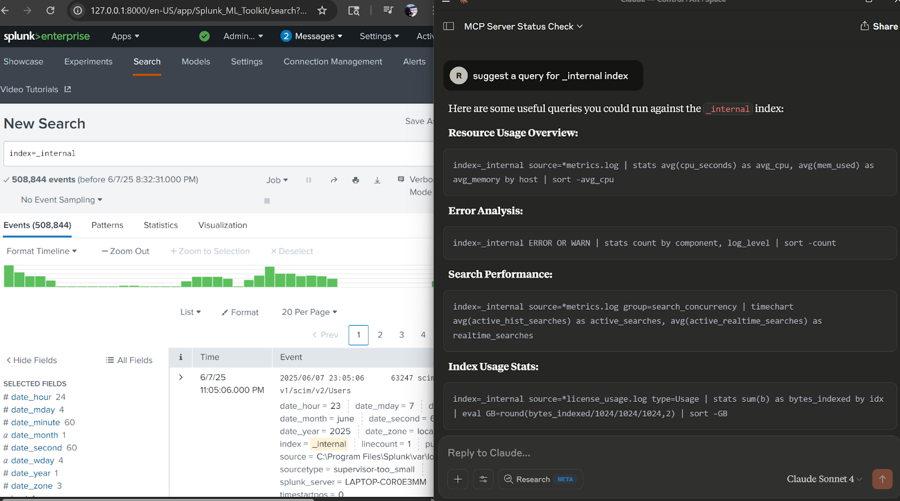Screen dimensions: 900x501
Task: Switch to the Visualization tab
Action: pyautogui.click(x=223, y=225)
